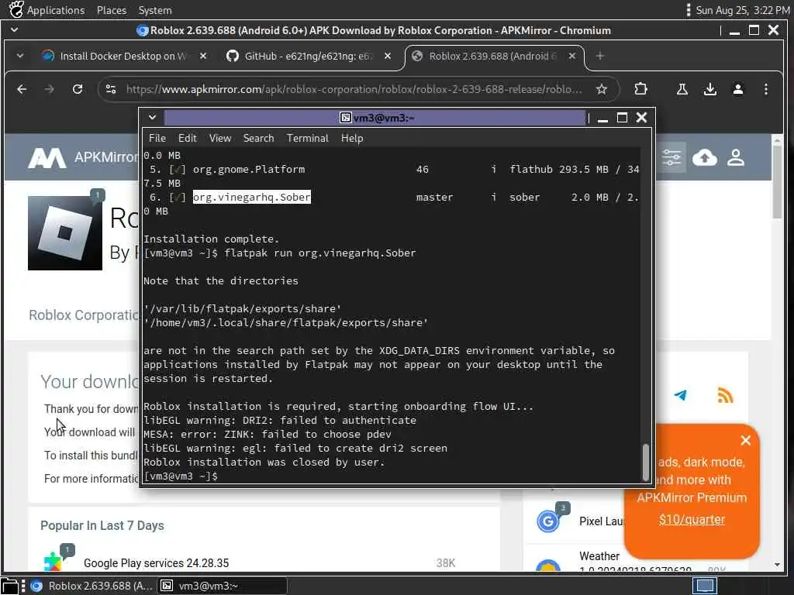
Task: Click APKMirror upload cloud icon
Action: tap(704, 158)
